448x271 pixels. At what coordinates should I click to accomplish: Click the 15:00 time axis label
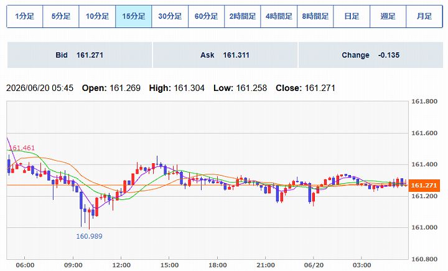point(169,265)
